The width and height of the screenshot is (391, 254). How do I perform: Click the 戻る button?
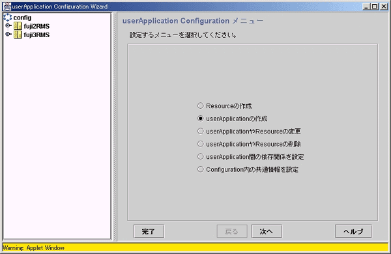coord(232,231)
